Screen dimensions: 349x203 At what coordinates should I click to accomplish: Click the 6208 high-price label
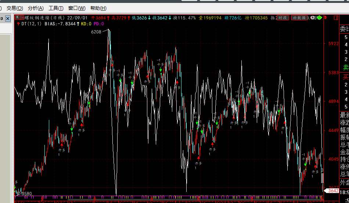click(x=96, y=32)
